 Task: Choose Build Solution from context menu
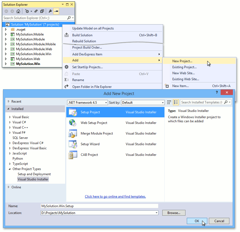(x=112, y=35)
